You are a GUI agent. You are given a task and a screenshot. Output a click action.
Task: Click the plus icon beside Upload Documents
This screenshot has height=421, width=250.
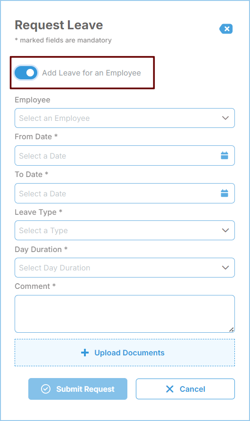point(85,353)
